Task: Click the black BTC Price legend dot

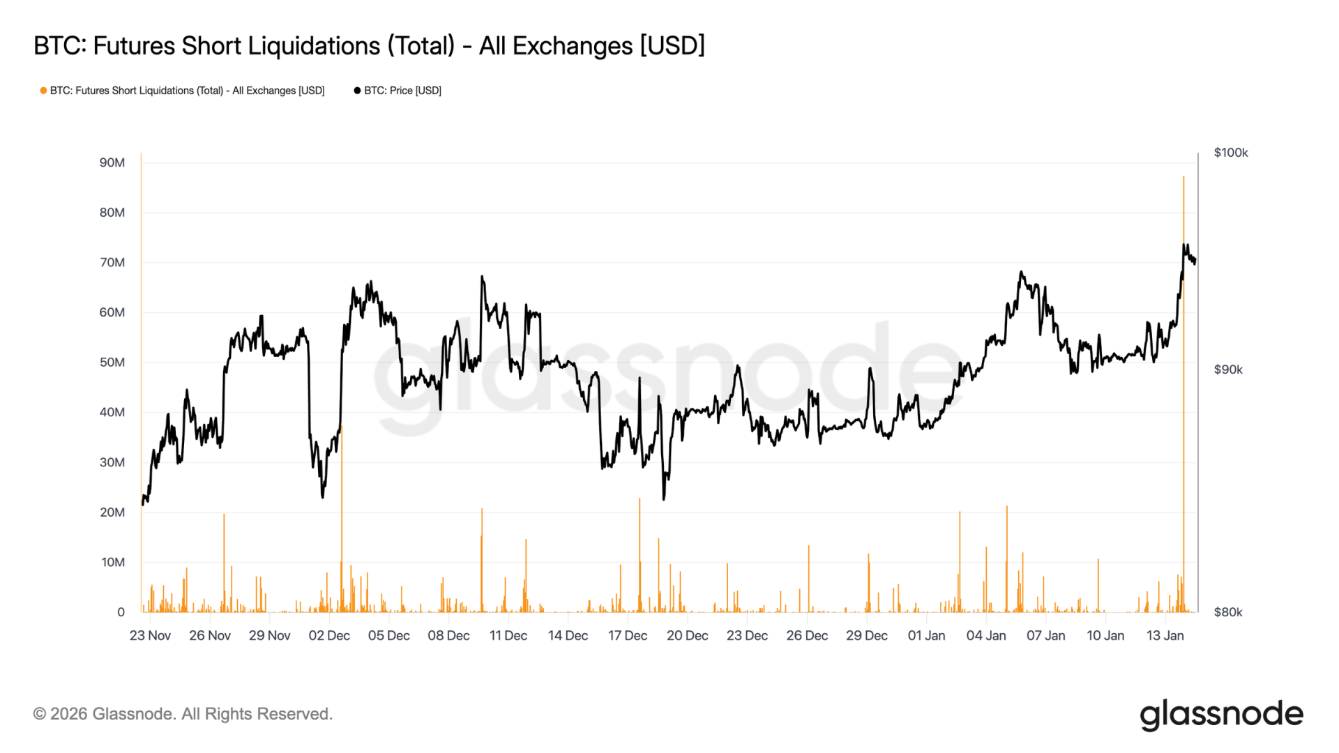Action: point(357,91)
